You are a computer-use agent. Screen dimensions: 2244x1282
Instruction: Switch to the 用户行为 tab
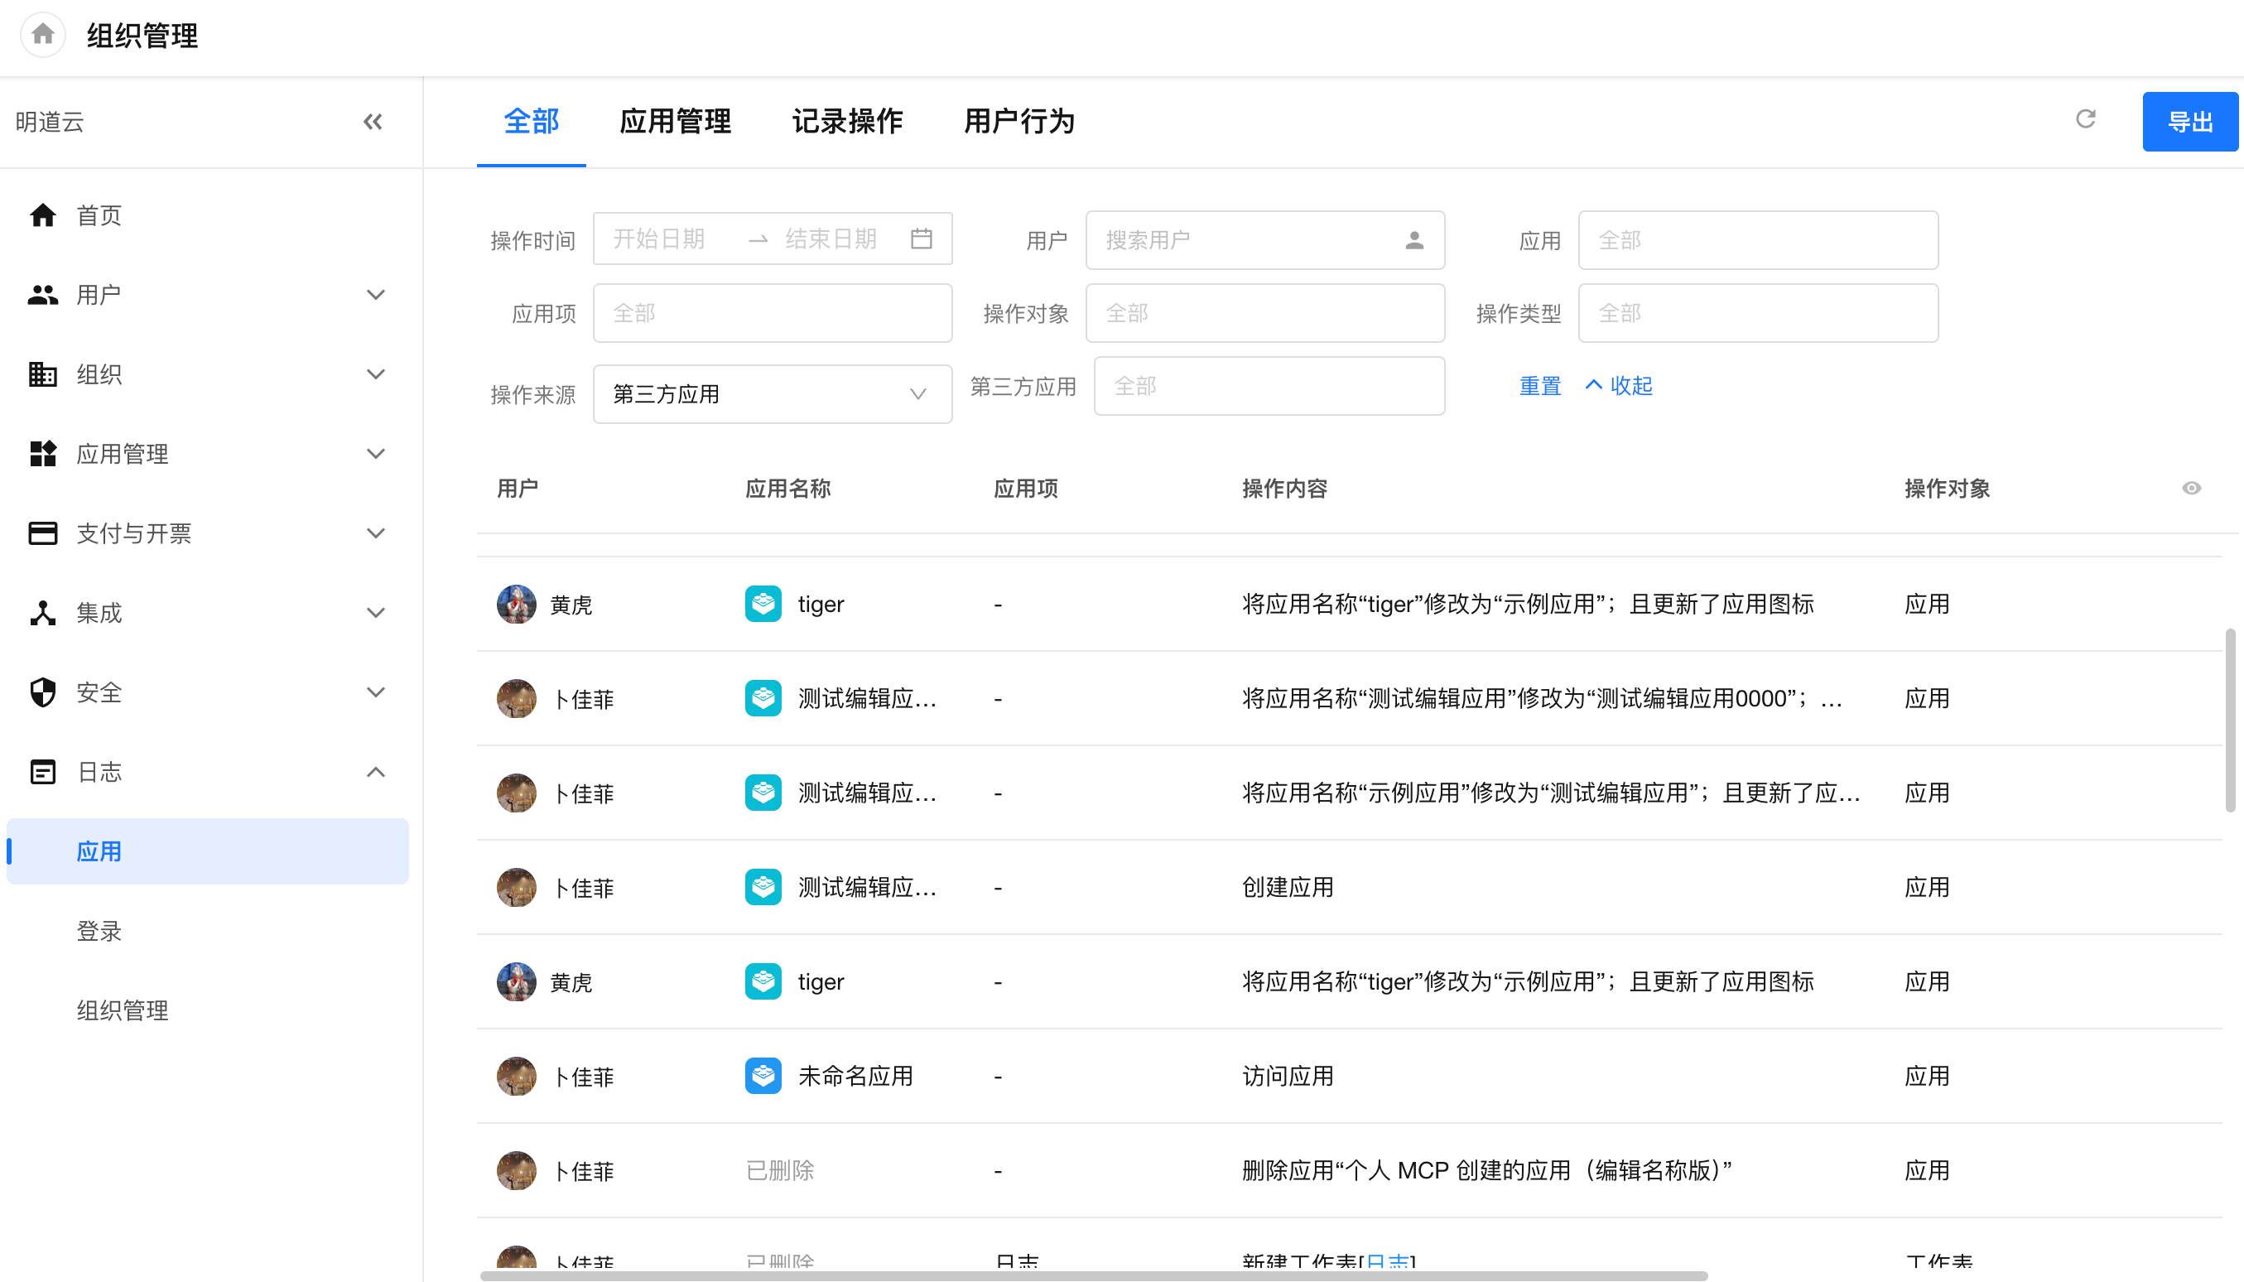[1018, 122]
